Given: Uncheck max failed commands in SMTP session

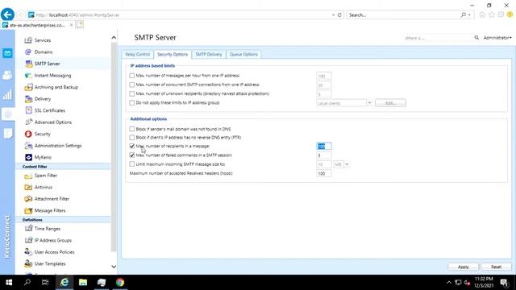Looking at the screenshot, I should 132,155.
